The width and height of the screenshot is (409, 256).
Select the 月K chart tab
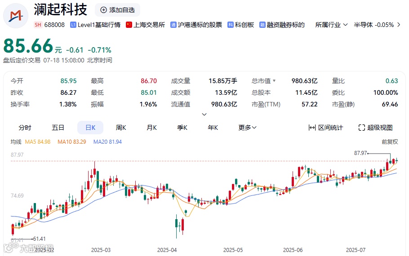[x=151, y=128]
